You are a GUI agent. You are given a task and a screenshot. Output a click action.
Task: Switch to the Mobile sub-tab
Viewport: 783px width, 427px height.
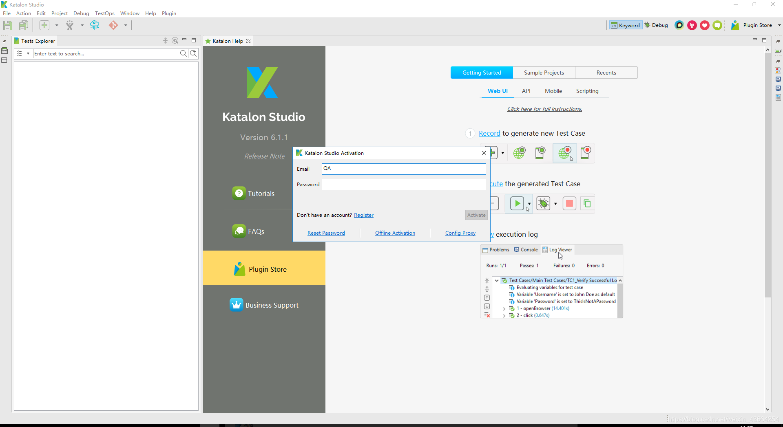[553, 91]
